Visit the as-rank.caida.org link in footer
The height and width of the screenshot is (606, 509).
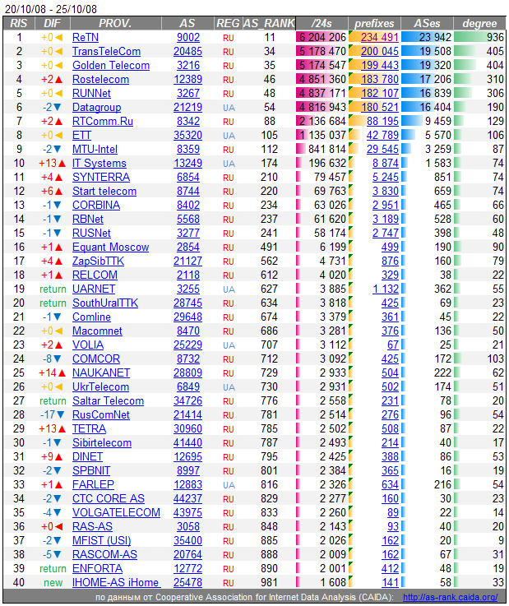point(451,597)
